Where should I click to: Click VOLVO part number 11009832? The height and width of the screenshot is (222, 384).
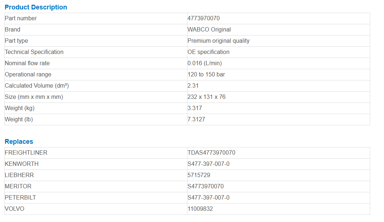tap(200, 209)
